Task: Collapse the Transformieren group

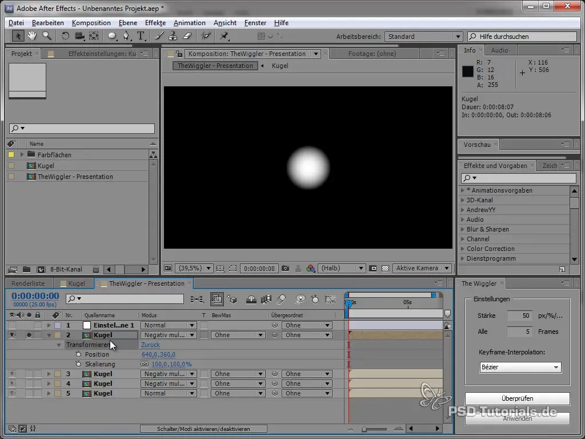Action: 59,345
